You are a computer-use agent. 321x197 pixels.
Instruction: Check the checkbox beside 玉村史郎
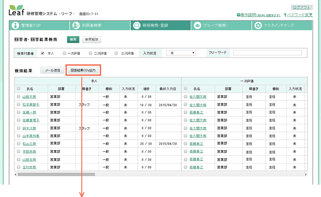coord(18,167)
